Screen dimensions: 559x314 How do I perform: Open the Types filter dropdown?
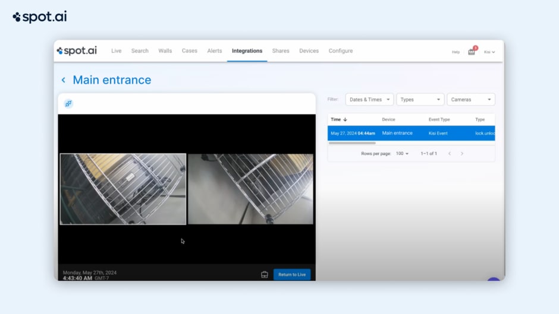(420, 100)
